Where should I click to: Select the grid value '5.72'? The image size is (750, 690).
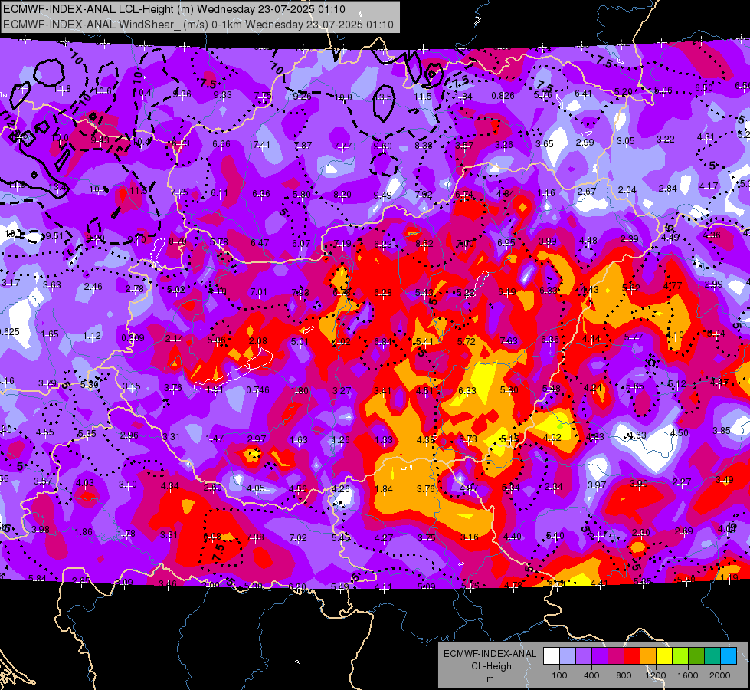(467, 341)
